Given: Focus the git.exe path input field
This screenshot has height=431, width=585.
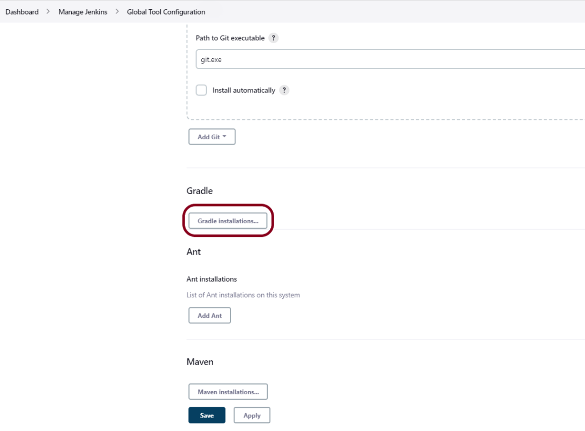Looking at the screenshot, I should [x=389, y=60].
